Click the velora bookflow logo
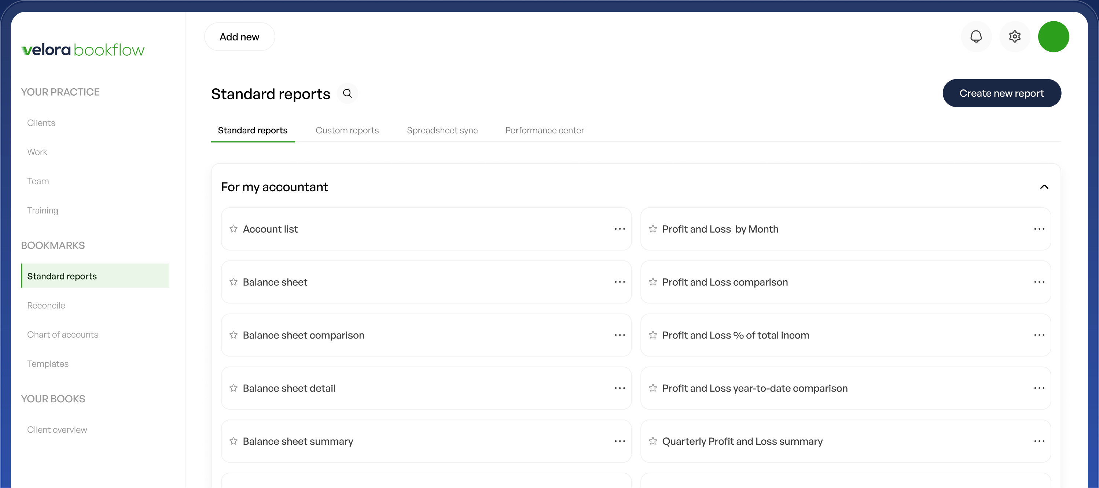The image size is (1099, 488). (83, 50)
